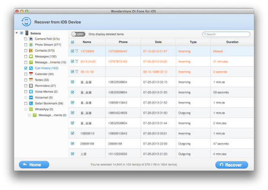Click the Photo Stream icon
The width and height of the screenshot is (268, 190).
click(x=31, y=45)
